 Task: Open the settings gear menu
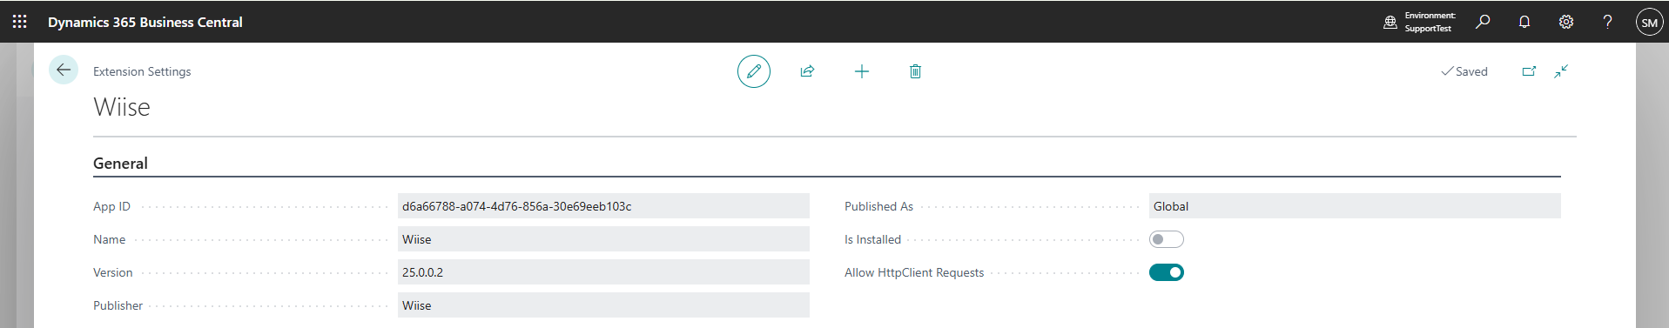(1566, 22)
